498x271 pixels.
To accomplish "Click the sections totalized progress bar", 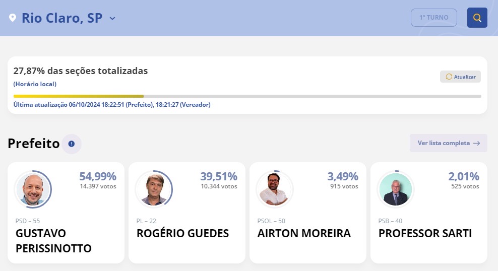I will tap(247, 96).
